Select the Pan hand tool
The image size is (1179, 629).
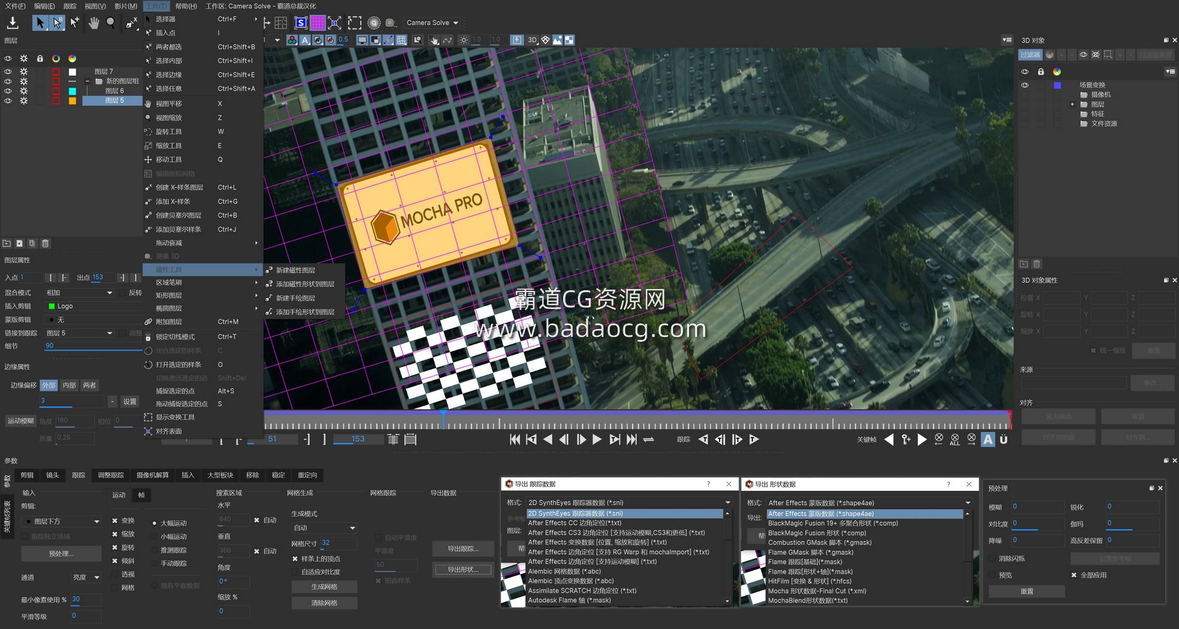[x=93, y=23]
